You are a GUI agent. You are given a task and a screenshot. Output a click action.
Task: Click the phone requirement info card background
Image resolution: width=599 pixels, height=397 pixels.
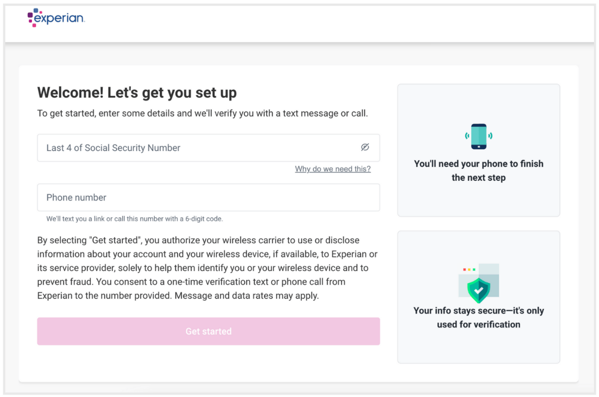(478, 150)
